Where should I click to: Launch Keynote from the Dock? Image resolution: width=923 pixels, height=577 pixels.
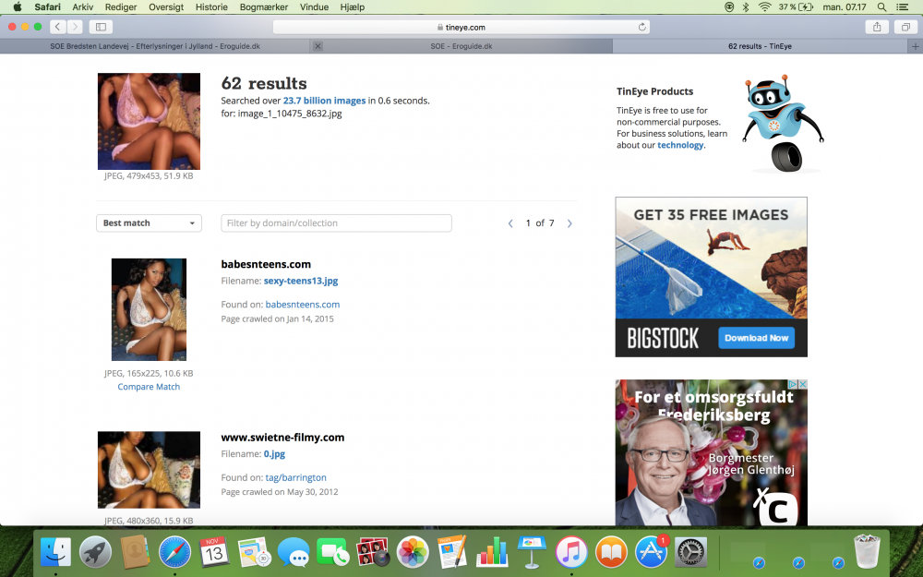point(532,552)
